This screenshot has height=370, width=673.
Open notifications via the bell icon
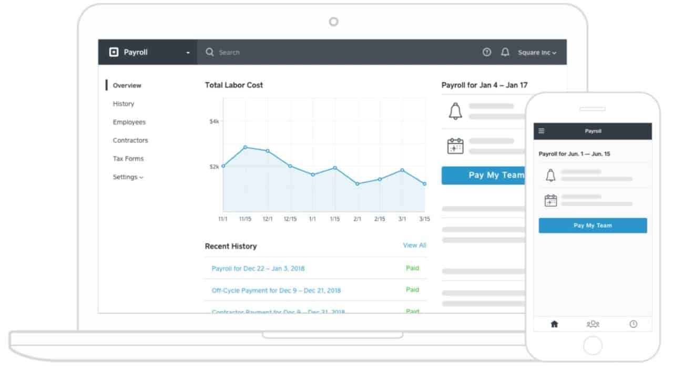505,52
